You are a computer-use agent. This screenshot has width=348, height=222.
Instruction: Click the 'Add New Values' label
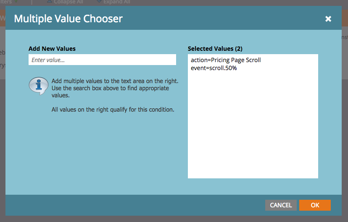coord(52,49)
